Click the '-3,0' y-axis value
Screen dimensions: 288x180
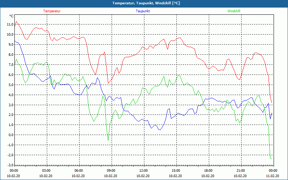pyautogui.click(x=10, y=165)
